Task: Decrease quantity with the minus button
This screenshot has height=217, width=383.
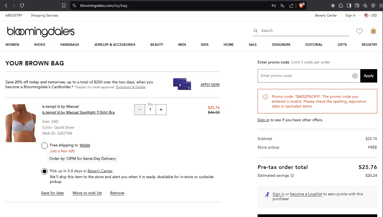Action: pos(140,110)
